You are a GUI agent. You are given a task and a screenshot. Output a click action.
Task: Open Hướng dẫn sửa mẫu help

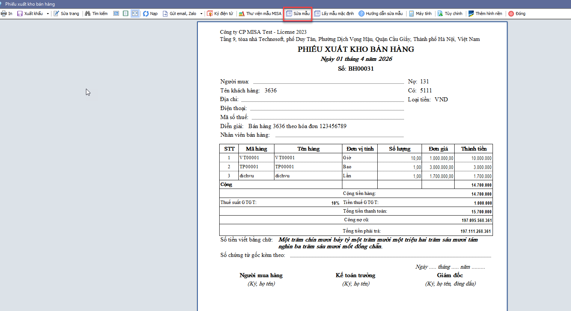point(380,14)
